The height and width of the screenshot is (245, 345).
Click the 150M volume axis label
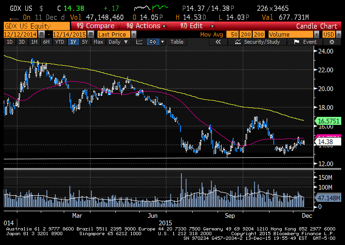[325, 177]
